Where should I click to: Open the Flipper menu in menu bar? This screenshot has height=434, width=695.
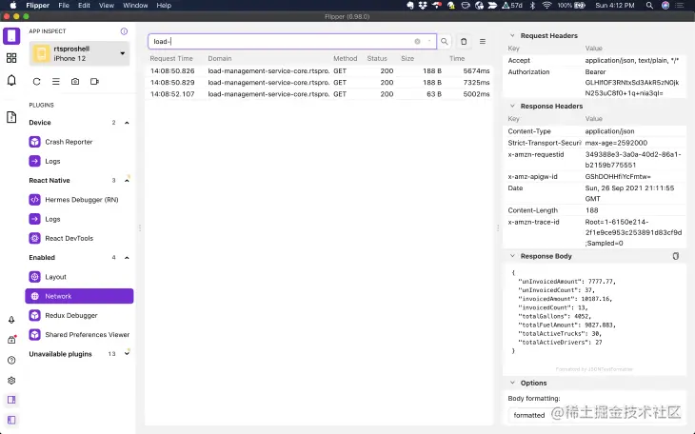[x=38, y=6]
